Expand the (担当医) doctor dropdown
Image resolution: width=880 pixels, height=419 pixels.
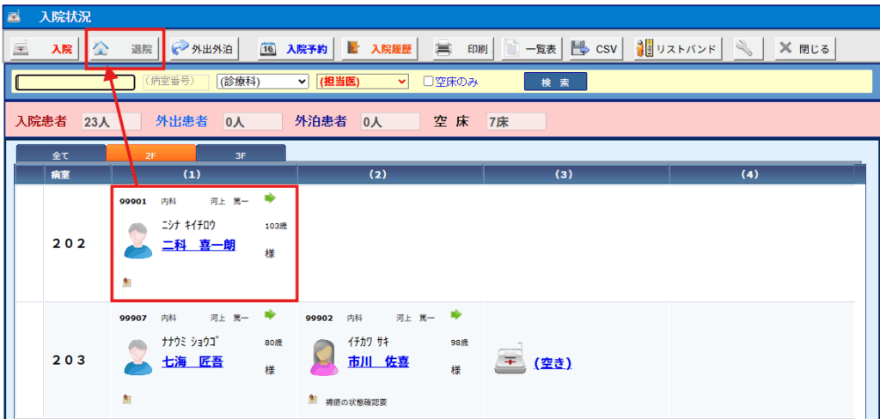coord(362,82)
